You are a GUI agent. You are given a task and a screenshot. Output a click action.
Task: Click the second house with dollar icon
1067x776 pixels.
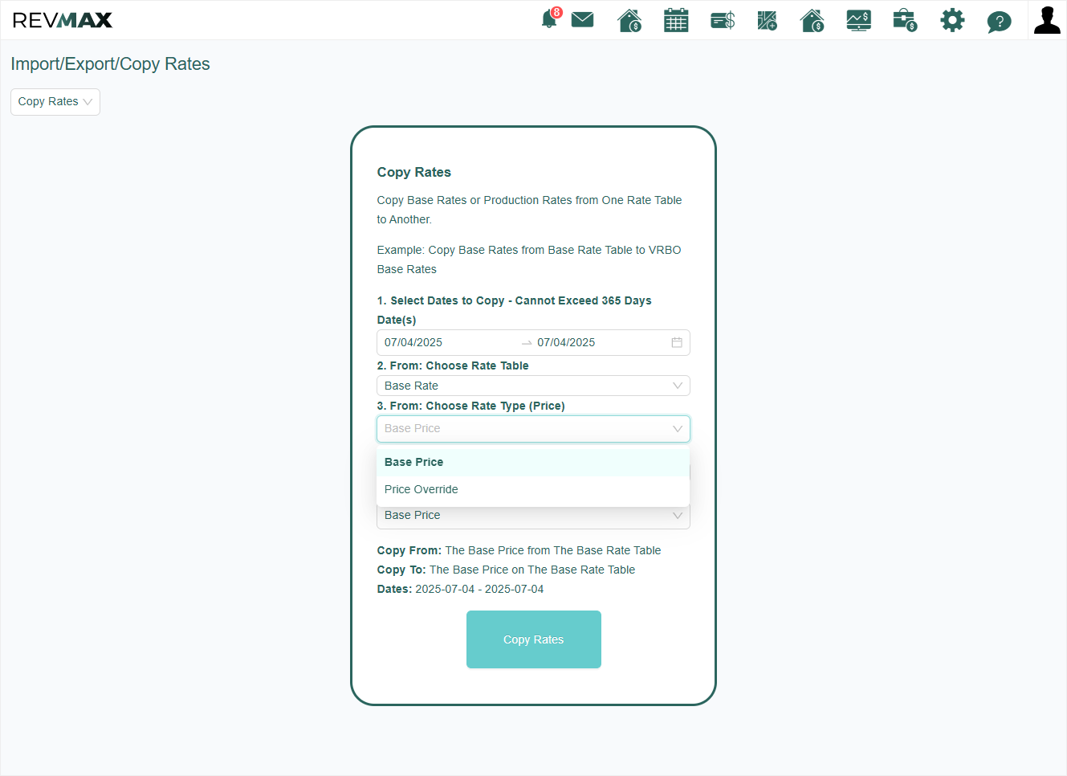pyautogui.click(x=812, y=20)
